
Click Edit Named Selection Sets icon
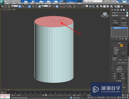[74, 6]
